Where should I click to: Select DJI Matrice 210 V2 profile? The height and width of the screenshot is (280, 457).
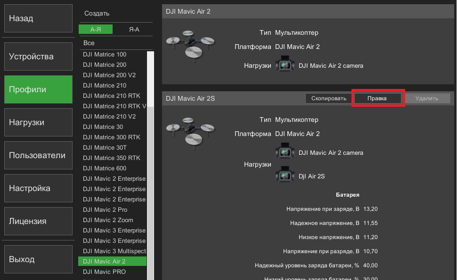coord(113,116)
